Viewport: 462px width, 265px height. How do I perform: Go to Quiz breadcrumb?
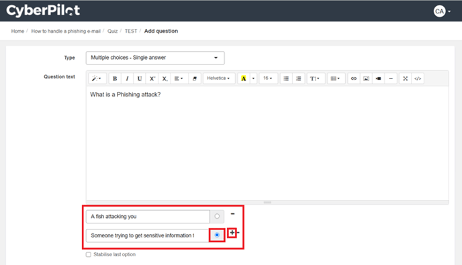tap(112, 32)
